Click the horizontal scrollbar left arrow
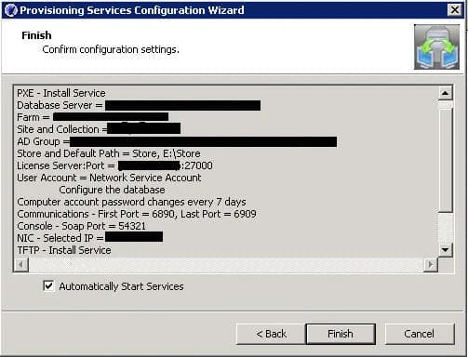468x357 pixels. 21,265
